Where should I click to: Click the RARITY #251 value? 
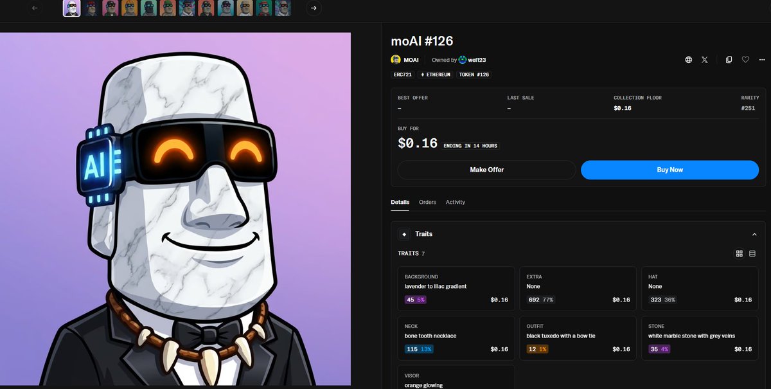tap(748, 108)
